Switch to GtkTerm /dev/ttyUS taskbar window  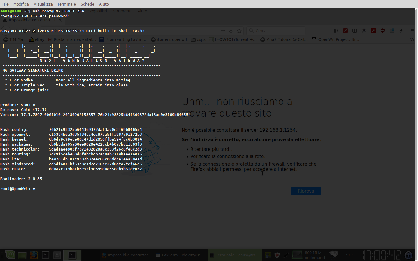pyautogui.click(x=181, y=255)
